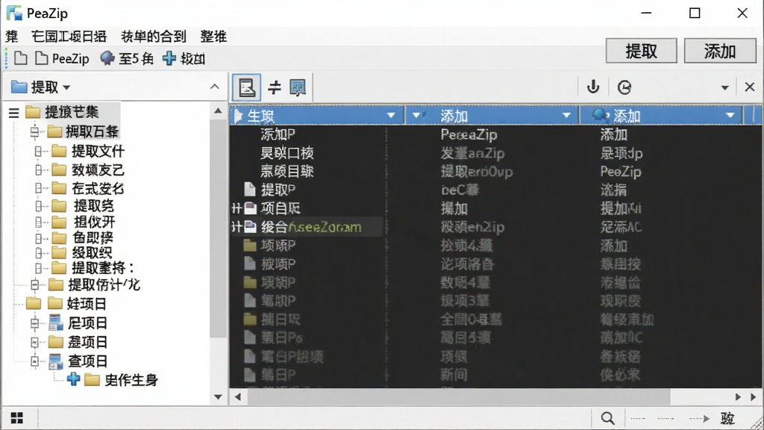This screenshot has height=430, width=764.
Task: Select the 担仪开 folder
Action: pos(95,222)
